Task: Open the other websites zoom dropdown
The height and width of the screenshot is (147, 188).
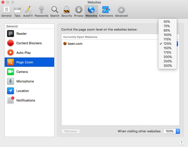Action: click(x=172, y=131)
